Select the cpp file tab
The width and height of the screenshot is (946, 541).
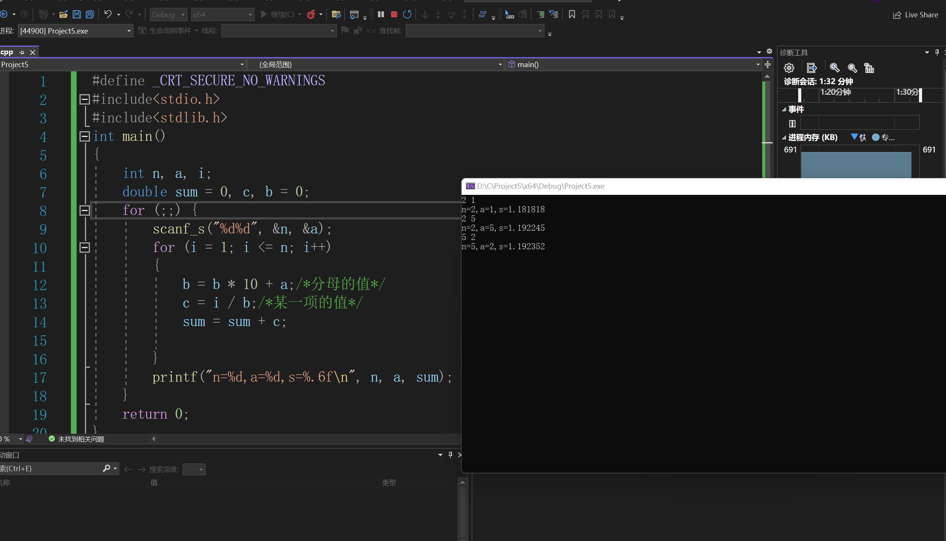click(7, 52)
